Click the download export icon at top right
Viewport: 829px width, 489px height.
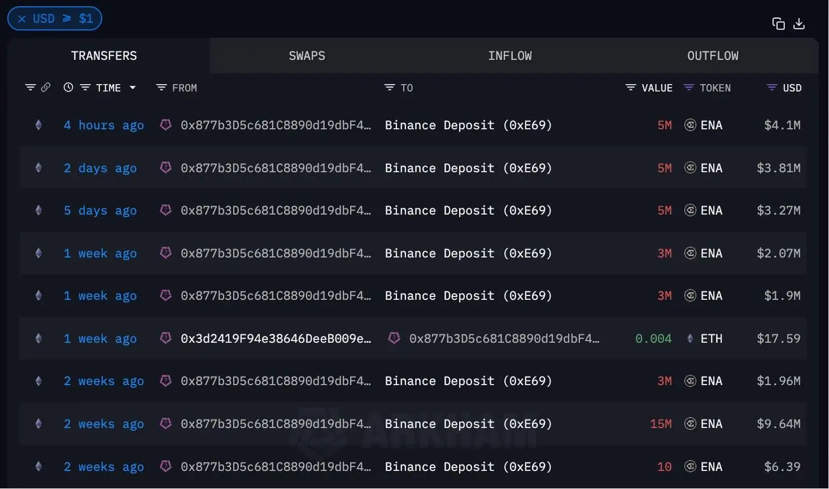click(x=800, y=23)
